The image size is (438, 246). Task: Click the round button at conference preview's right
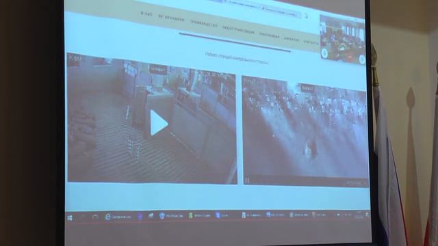point(362,59)
